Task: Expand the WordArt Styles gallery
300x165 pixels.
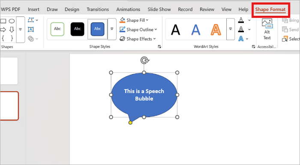Action: click(x=231, y=29)
